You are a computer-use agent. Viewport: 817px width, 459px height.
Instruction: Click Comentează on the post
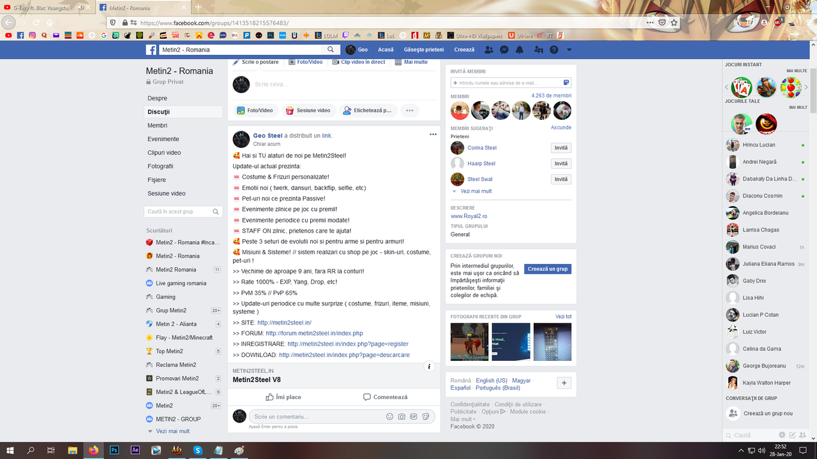(x=385, y=397)
